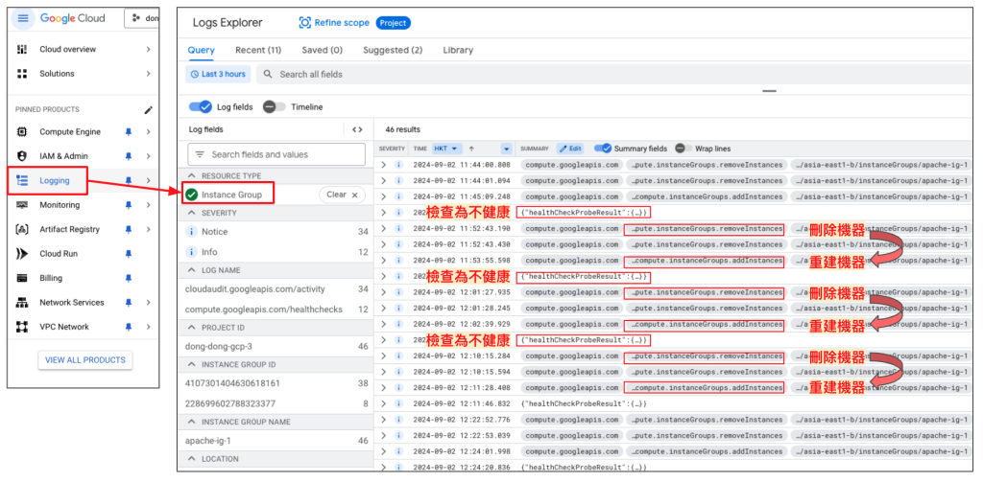Unpin Compute Engine using pin icon
This screenshot has height=482, width=983.
pyautogui.click(x=129, y=132)
